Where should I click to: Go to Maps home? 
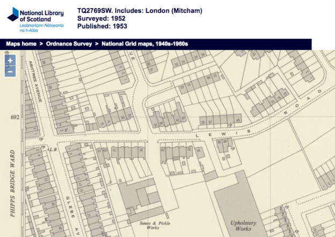click(21, 43)
